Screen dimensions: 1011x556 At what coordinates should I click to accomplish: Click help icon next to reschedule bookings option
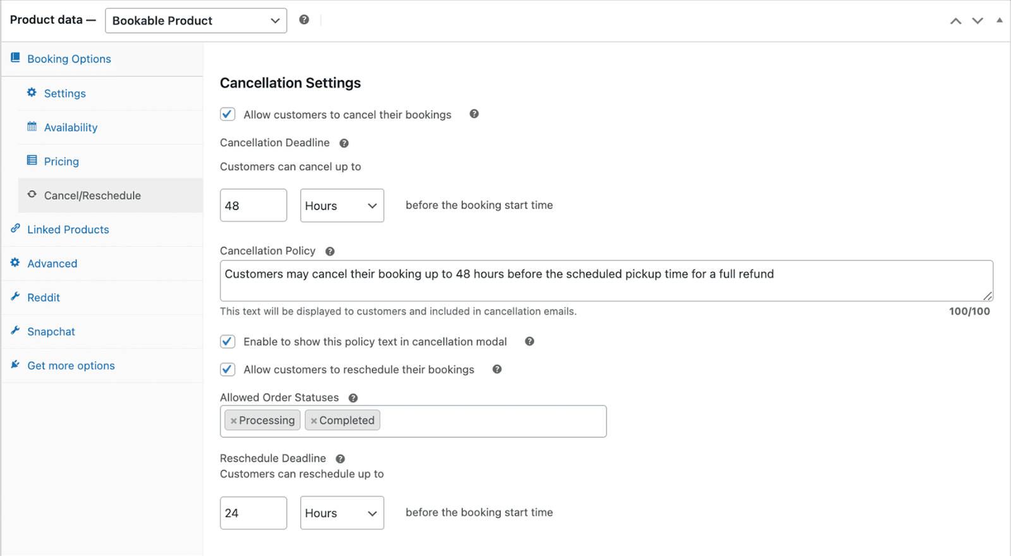pos(497,369)
